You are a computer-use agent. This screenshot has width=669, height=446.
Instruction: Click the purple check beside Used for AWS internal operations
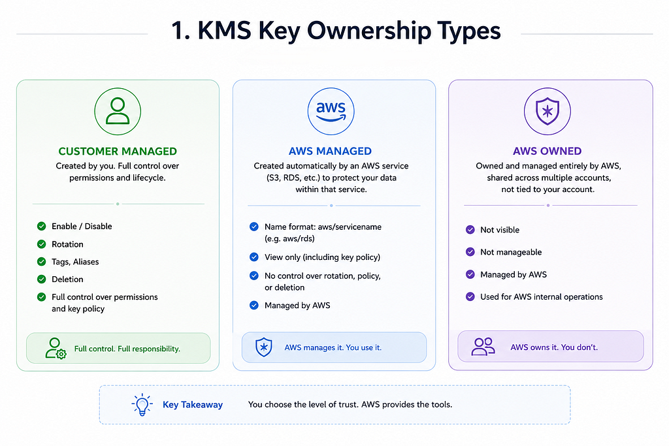(x=470, y=296)
